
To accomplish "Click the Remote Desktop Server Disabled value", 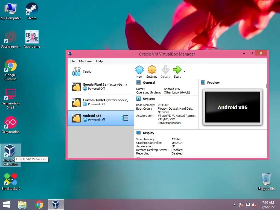I will (177, 150).
